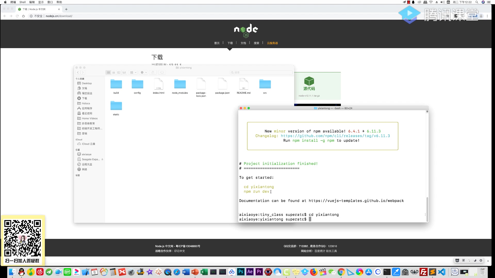495x278 pixels.
Task: Select package.json file in Finder
Action: (222, 84)
